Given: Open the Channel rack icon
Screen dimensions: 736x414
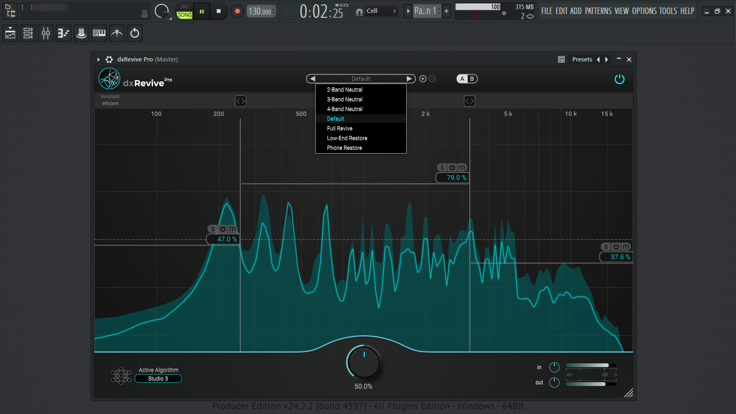Looking at the screenshot, I should click(28, 33).
